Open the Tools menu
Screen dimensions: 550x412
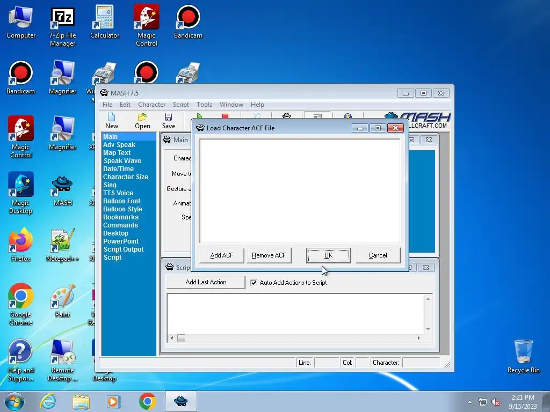click(x=204, y=105)
